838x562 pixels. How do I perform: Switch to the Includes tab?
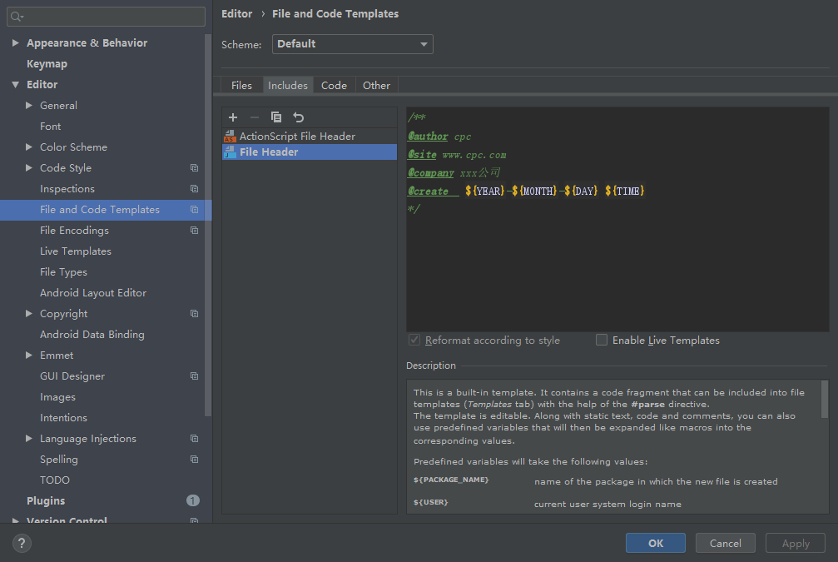pos(288,86)
